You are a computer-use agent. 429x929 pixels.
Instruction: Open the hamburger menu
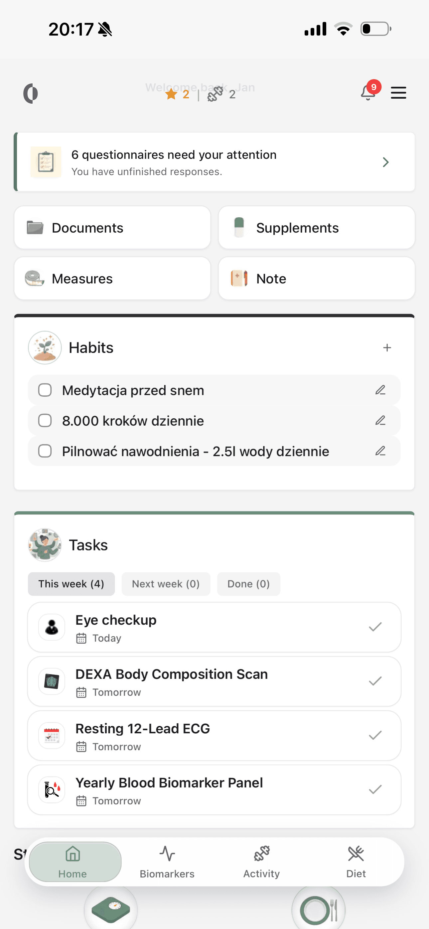click(398, 93)
